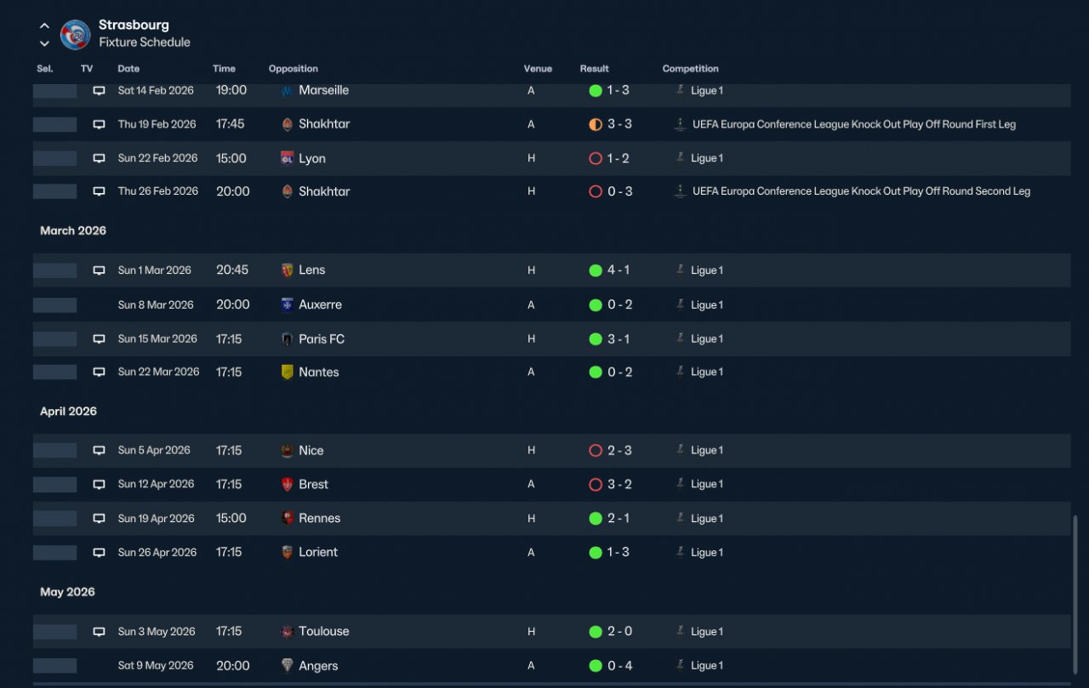Viewport: 1089px width, 688px height.
Task: Sort by the Opposition column header
Action: [294, 69]
